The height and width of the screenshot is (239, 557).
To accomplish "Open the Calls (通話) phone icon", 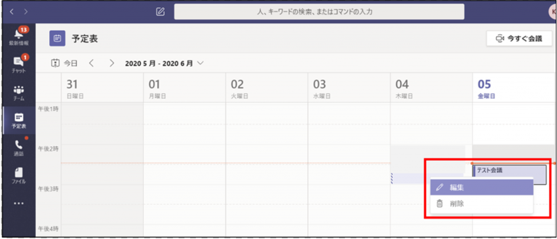I will [x=19, y=148].
